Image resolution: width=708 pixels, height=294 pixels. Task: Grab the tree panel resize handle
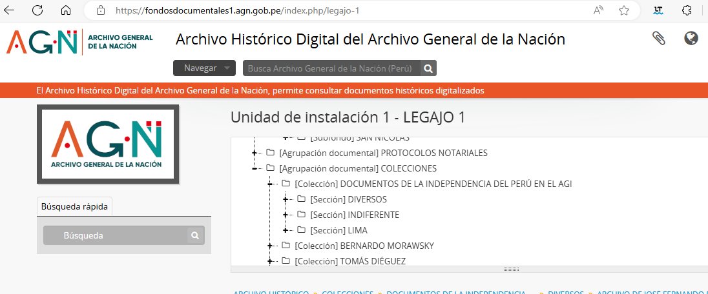511,269
